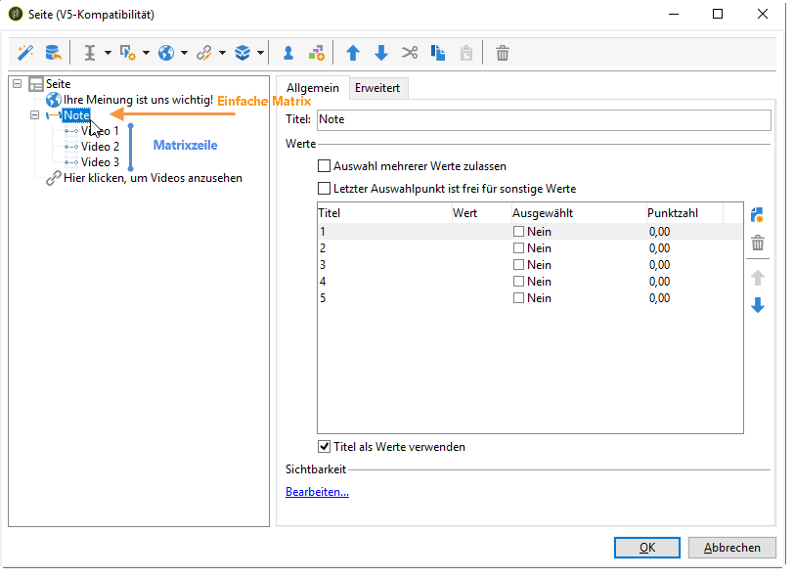The image size is (794, 578).
Task: Click the Titel input field
Action: click(544, 119)
